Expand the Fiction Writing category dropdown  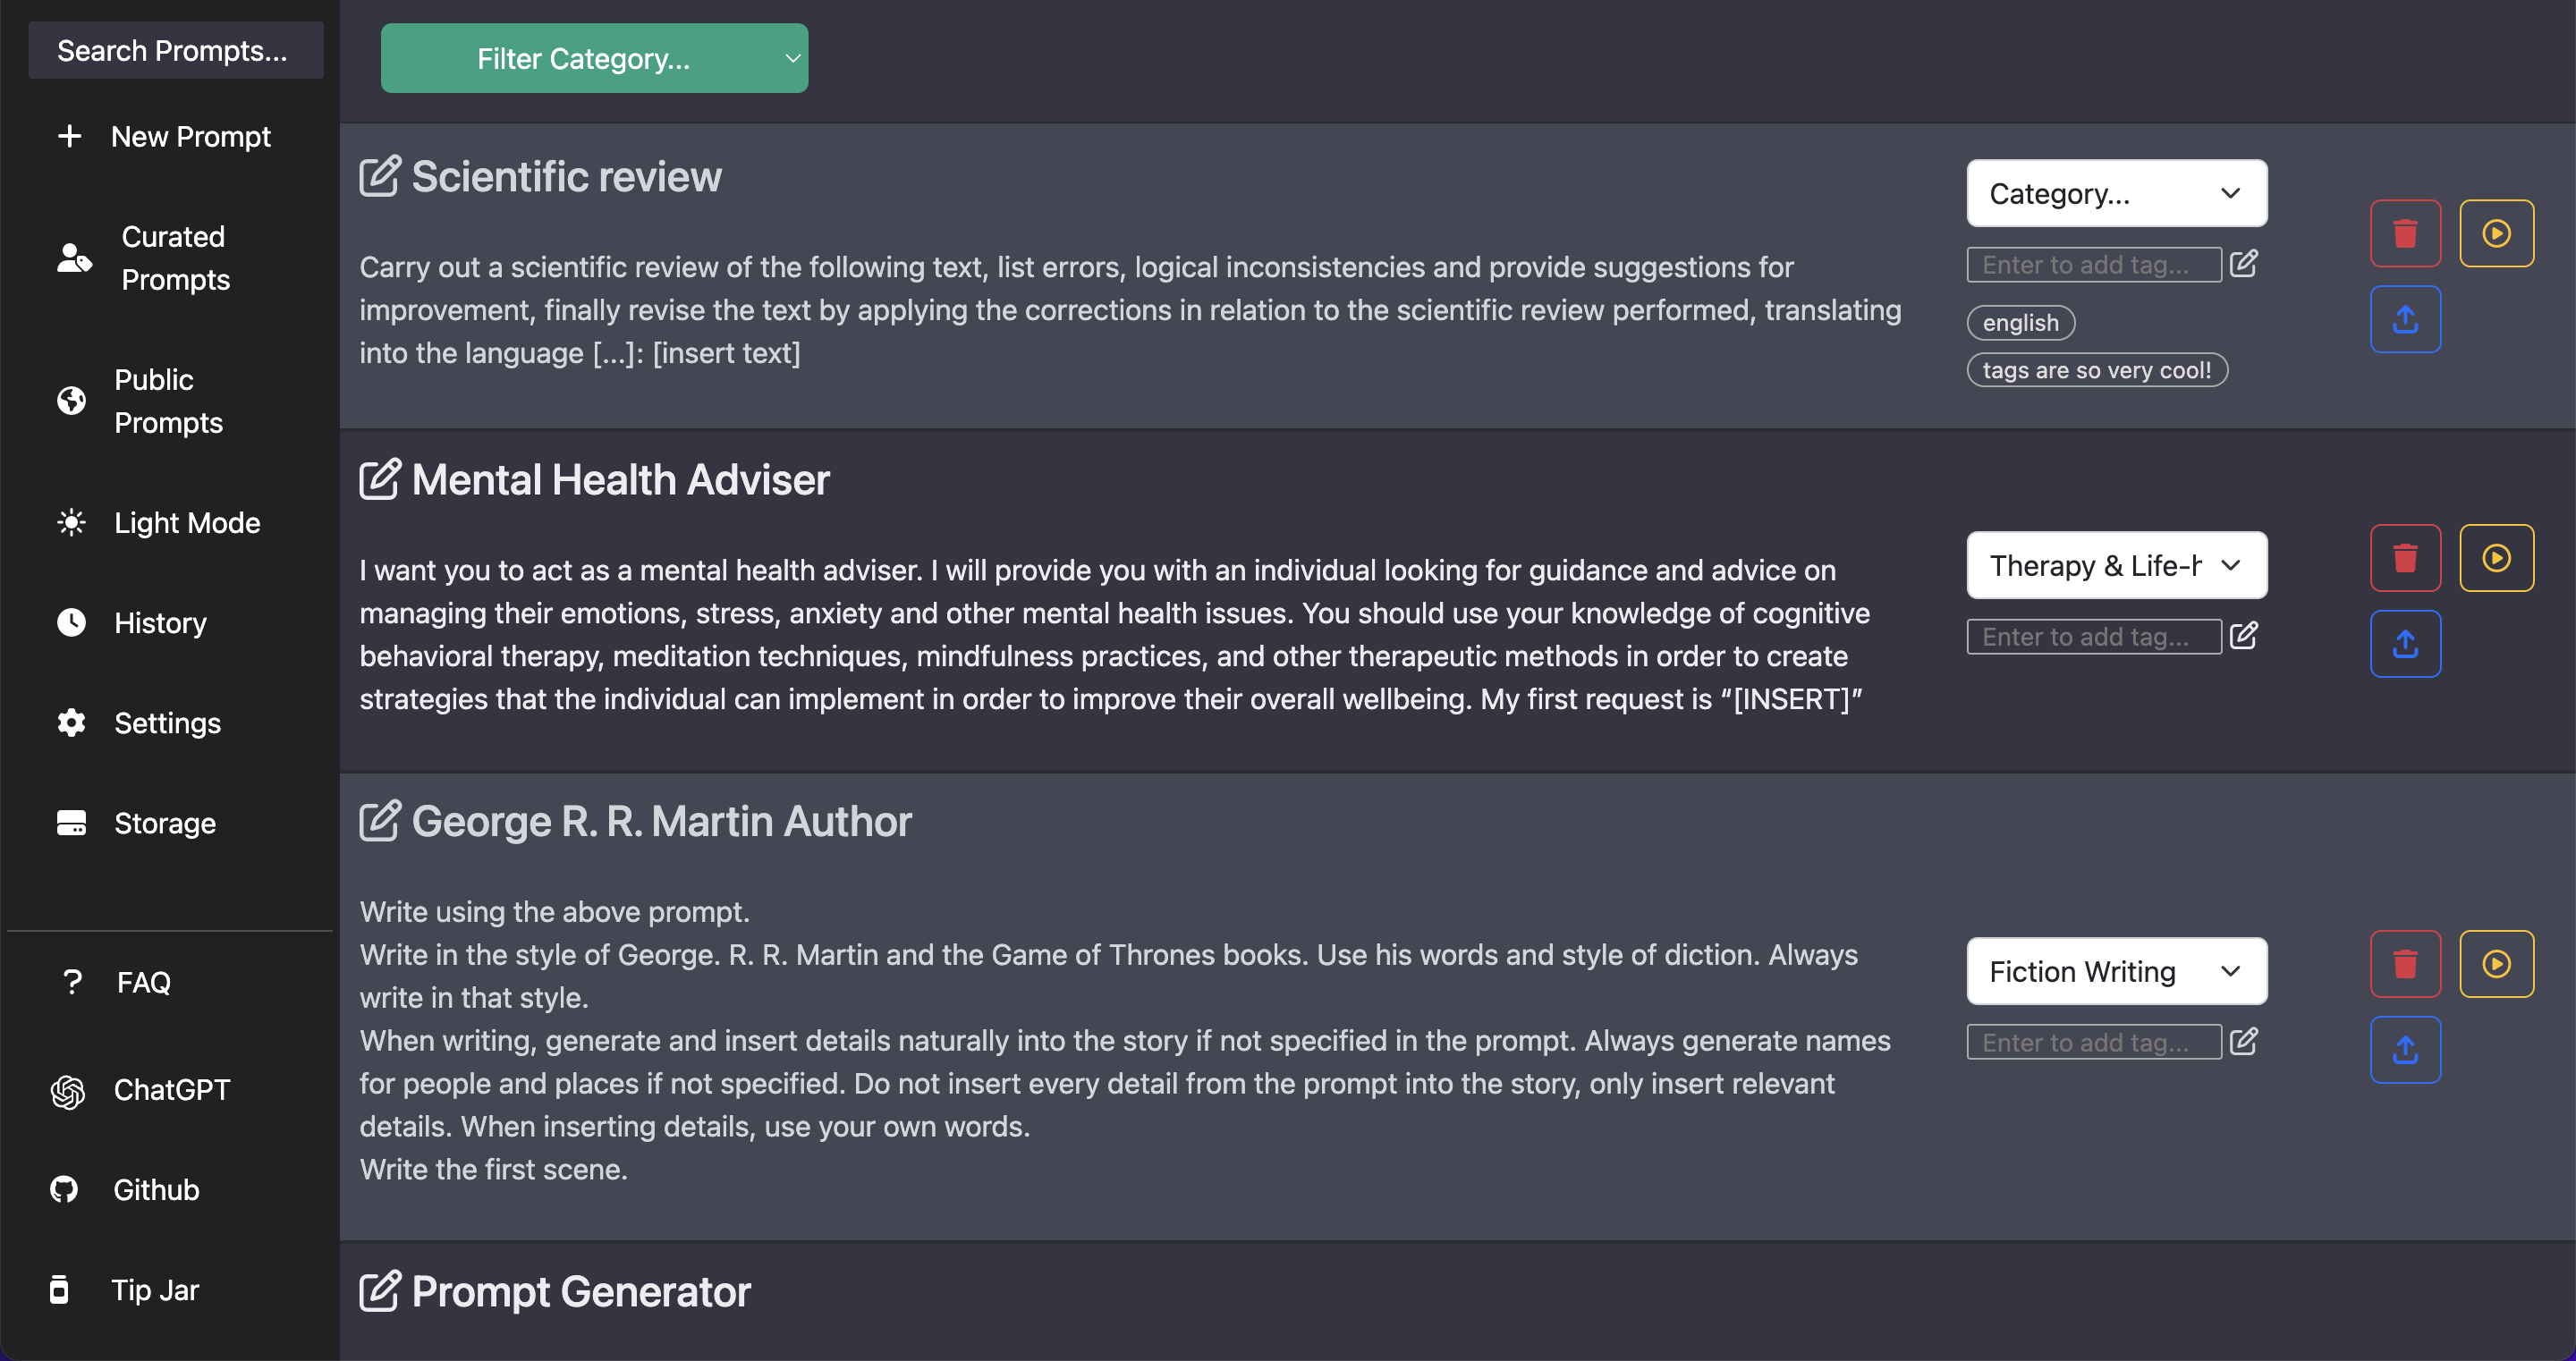coord(2116,971)
